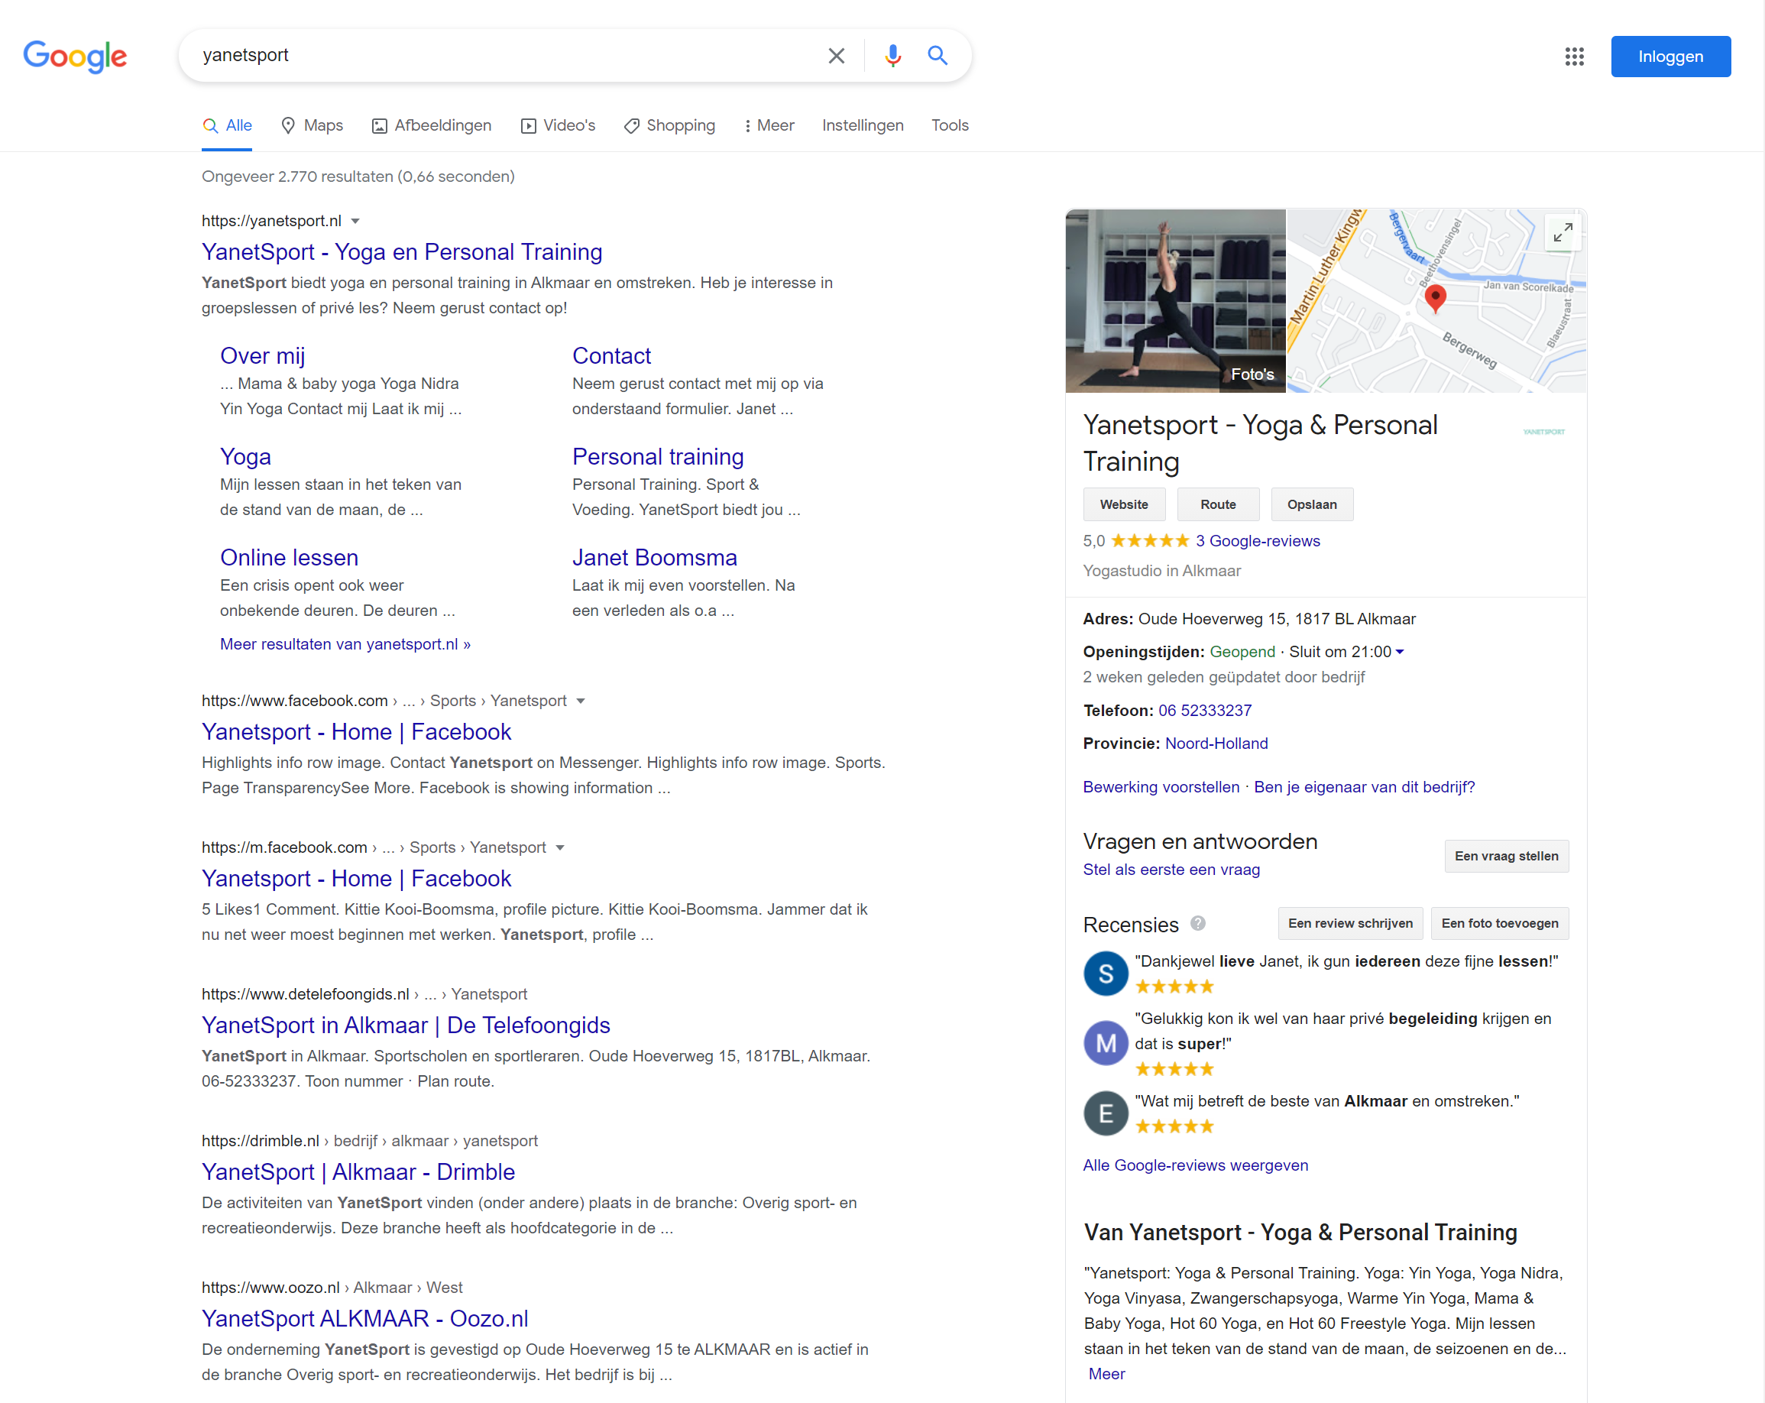
Task: Switch to the Afbeeldingen tab
Action: click(432, 125)
